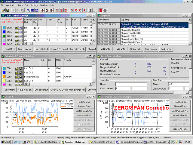The width and height of the screenshot is (193, 145).
Task: Click the green color swatch for 0-Ch3
Action: tap(4, 36)
